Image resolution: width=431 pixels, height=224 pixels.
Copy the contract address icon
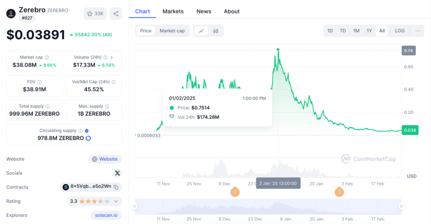116,187
